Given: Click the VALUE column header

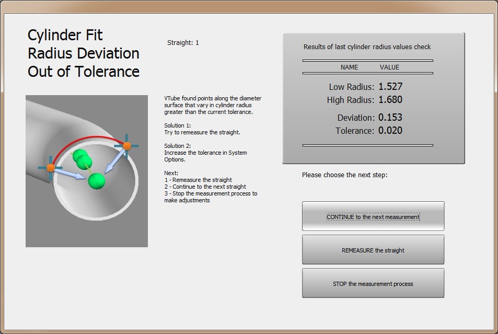Looking at the screenshot, I should 389,67.
